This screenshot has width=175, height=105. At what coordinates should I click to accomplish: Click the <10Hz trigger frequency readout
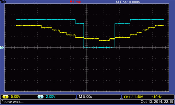click(x=156, y=97)
